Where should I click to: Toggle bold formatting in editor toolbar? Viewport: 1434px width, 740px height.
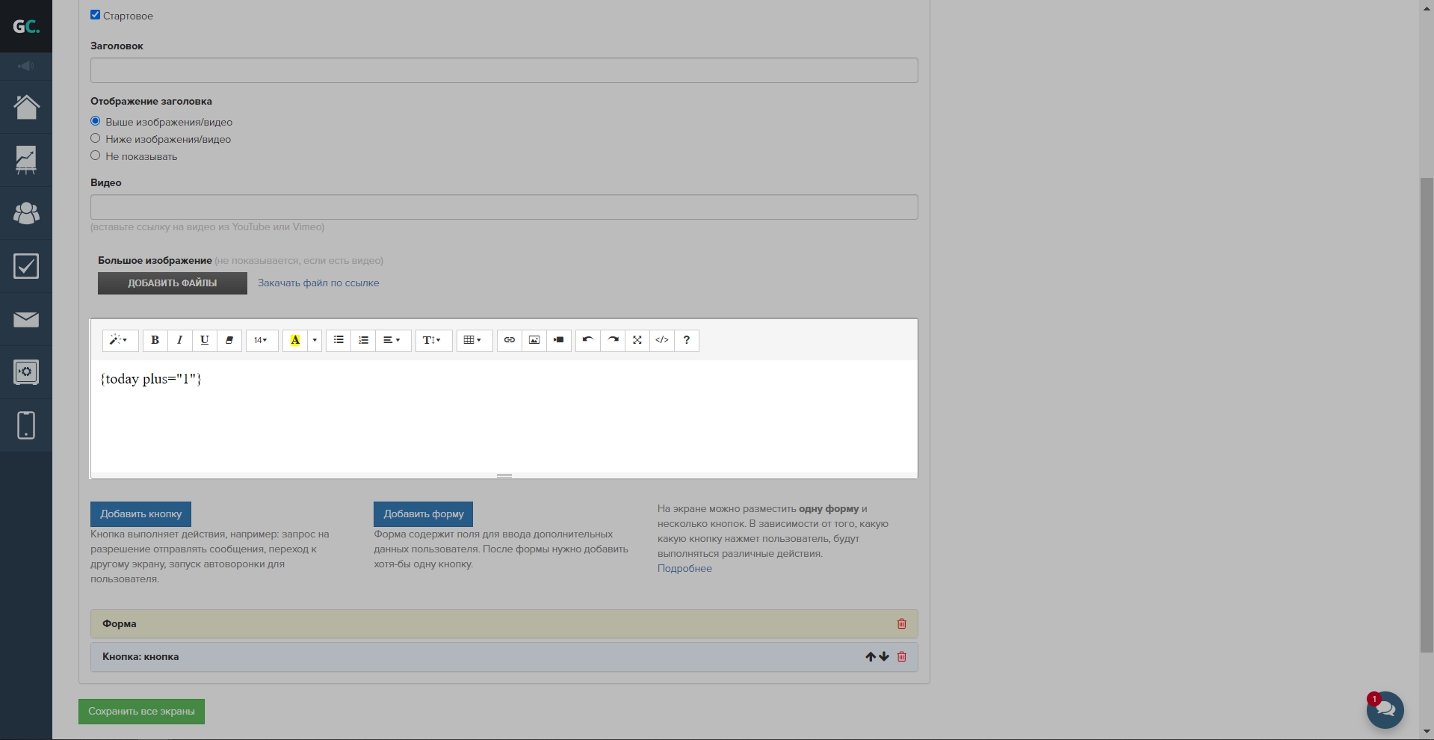pyautogui.click(x=155, y=340)
